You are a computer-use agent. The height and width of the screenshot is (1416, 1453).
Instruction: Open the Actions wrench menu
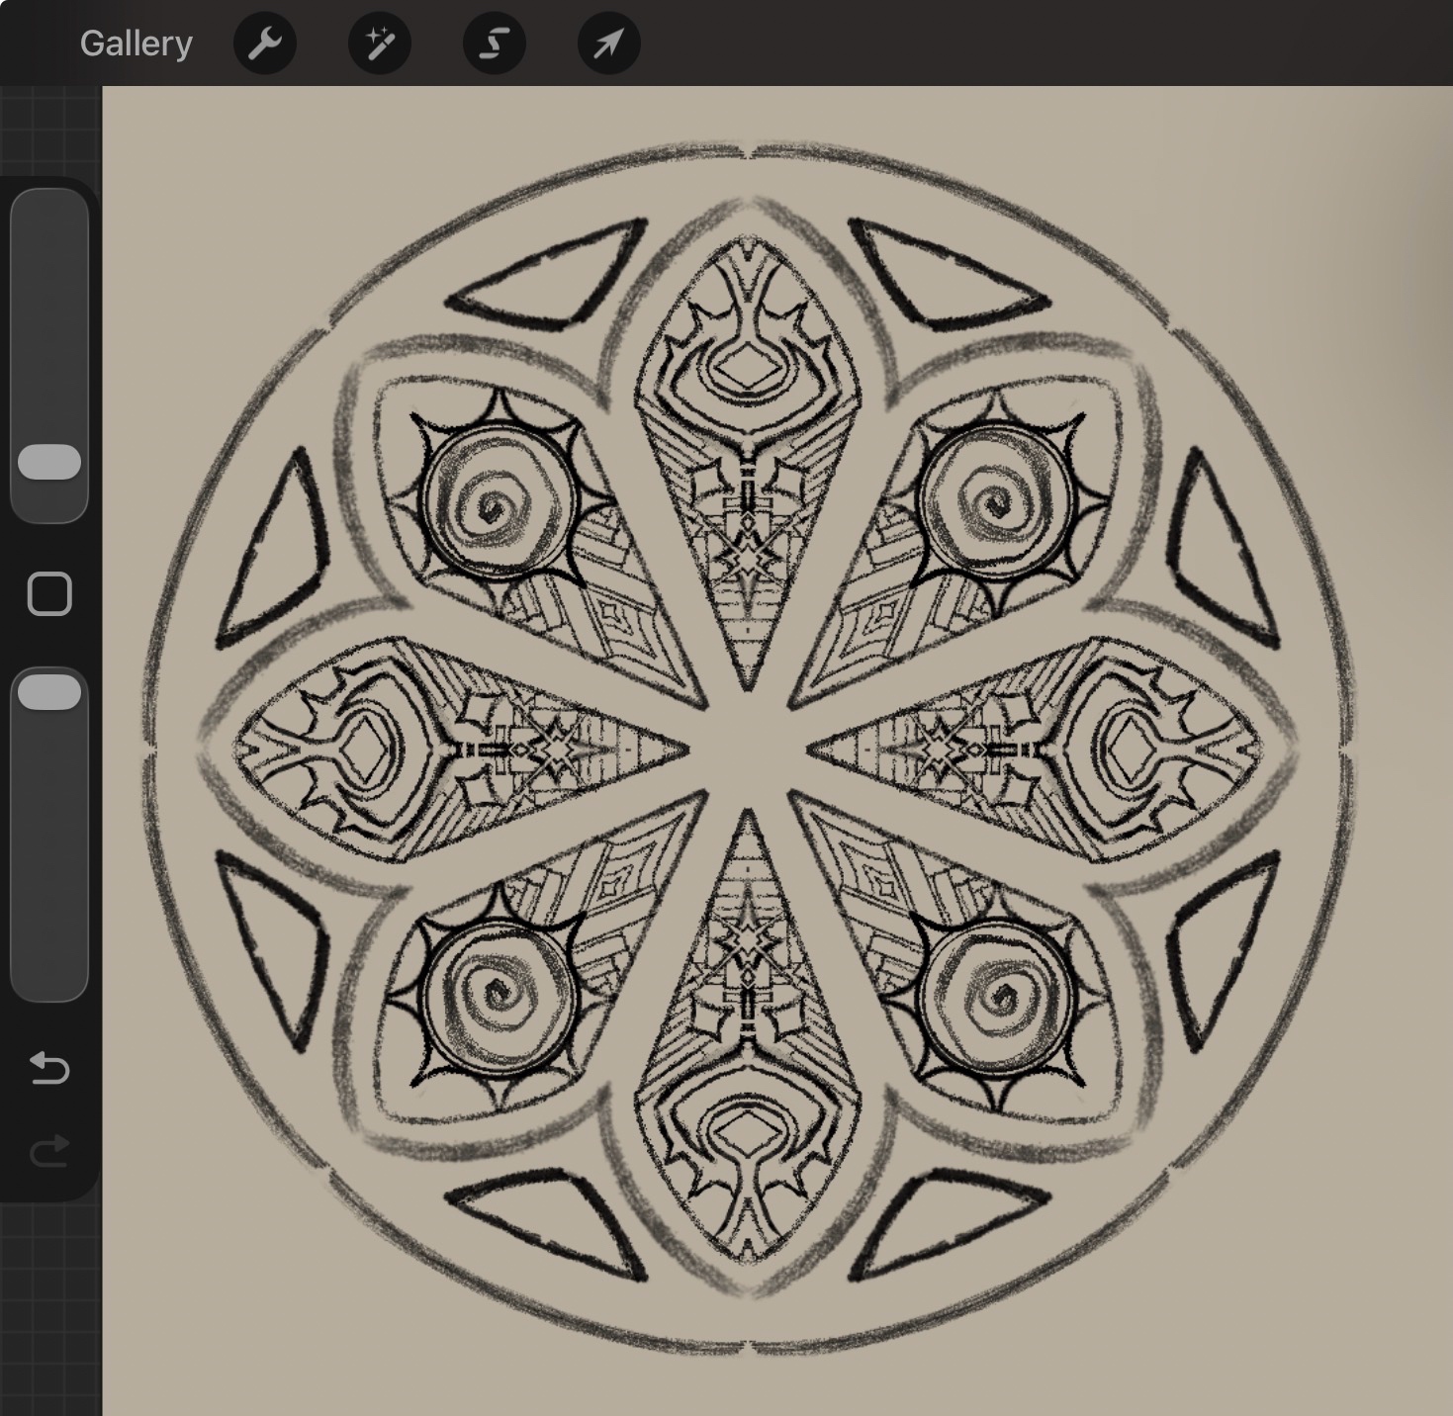(x=264, y=44)
